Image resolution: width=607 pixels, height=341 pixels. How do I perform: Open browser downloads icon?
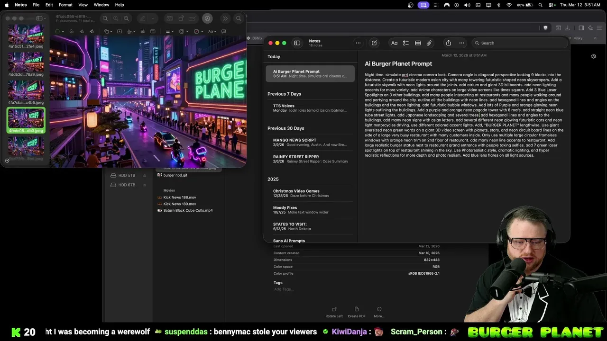tap(567, 28)
